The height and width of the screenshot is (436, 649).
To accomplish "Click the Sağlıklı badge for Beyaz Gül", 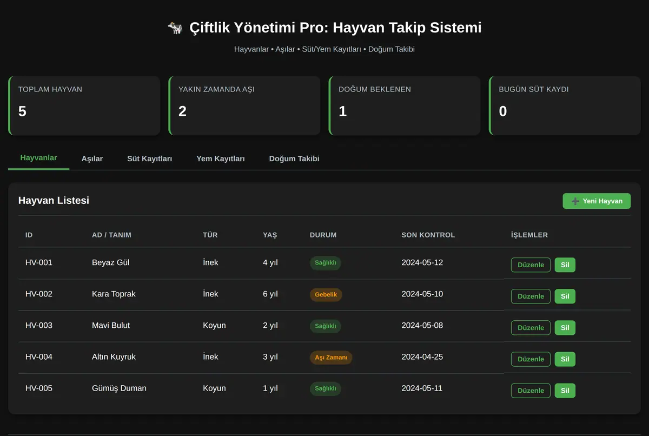I will coord(326,263).
